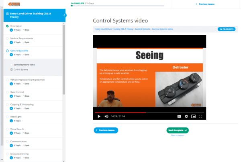Open Medical Requirements lesson
Image resolution: width=241 pixels, height=162 pixels.
[x=22, y=38]
